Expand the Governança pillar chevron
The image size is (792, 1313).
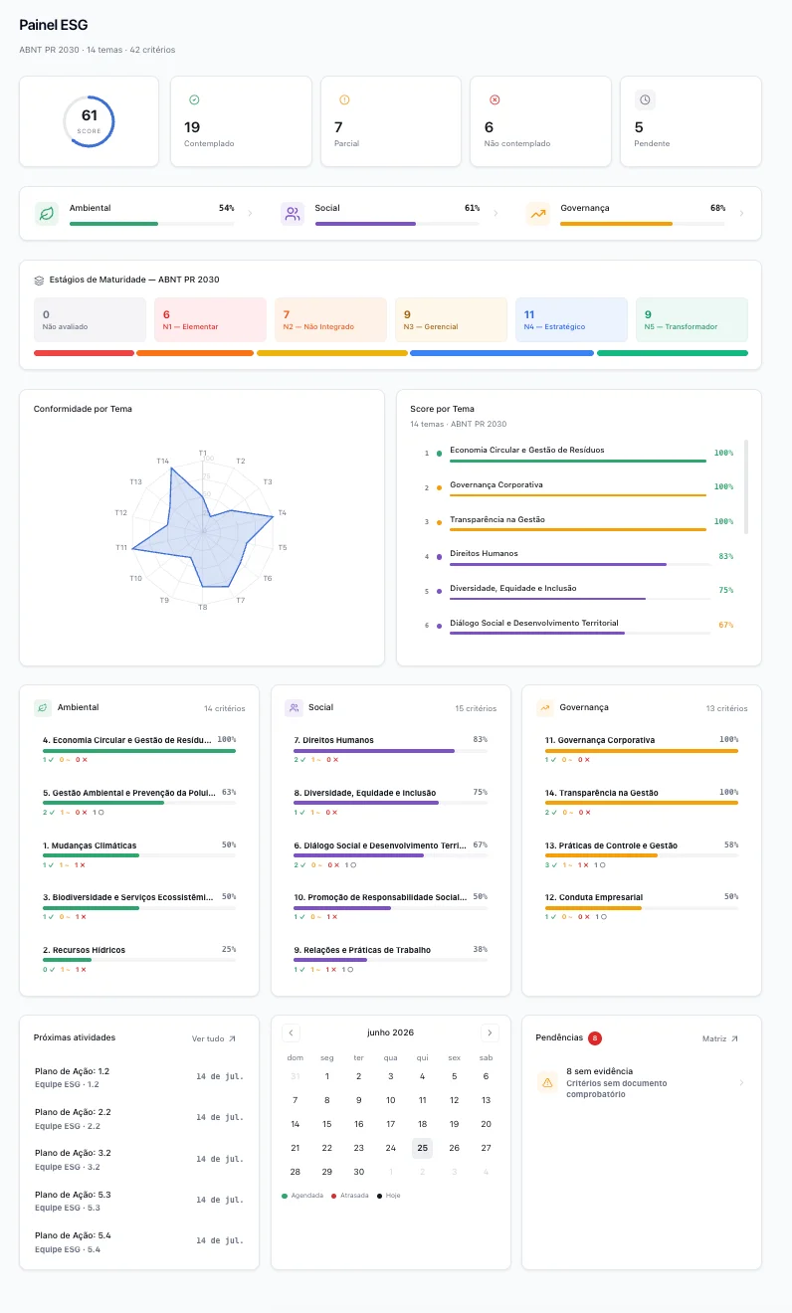tap(741, 213)
